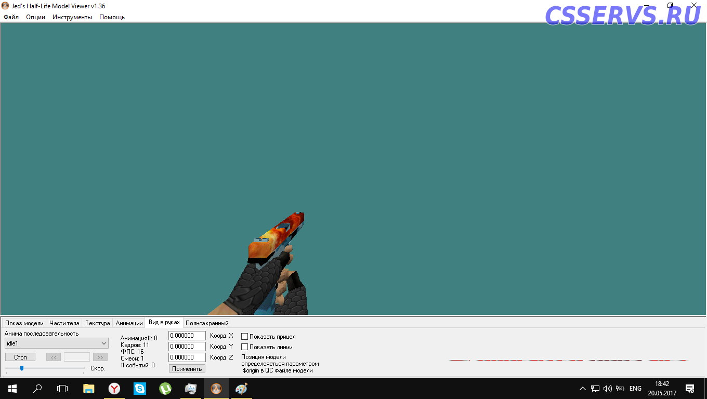Click the Коорд. Y input field

(x=187, y=347)
